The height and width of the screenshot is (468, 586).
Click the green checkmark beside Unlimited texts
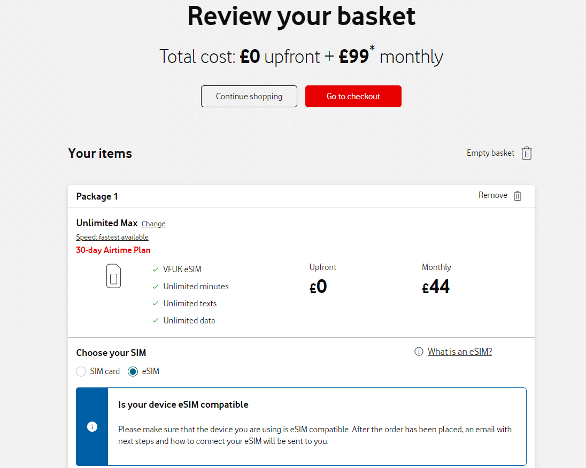[155, 303]
